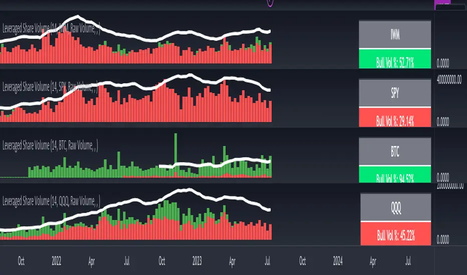
Task: Click the Bull Vol %: 29.14% cell
Action: click(x=395, y=117)
